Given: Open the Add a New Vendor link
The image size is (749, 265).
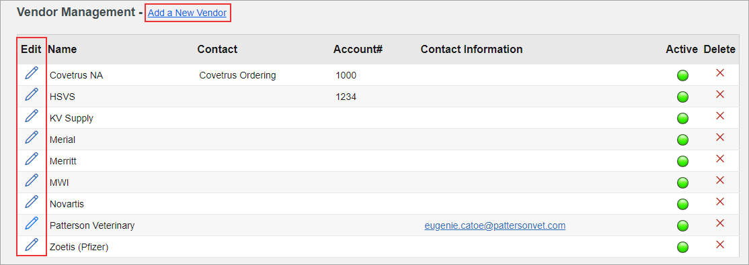Looking at the screenshot, I should point(187,13).
